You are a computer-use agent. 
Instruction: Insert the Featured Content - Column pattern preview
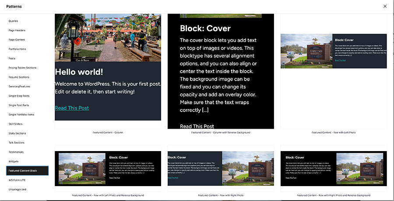click(x=108, y=71)
